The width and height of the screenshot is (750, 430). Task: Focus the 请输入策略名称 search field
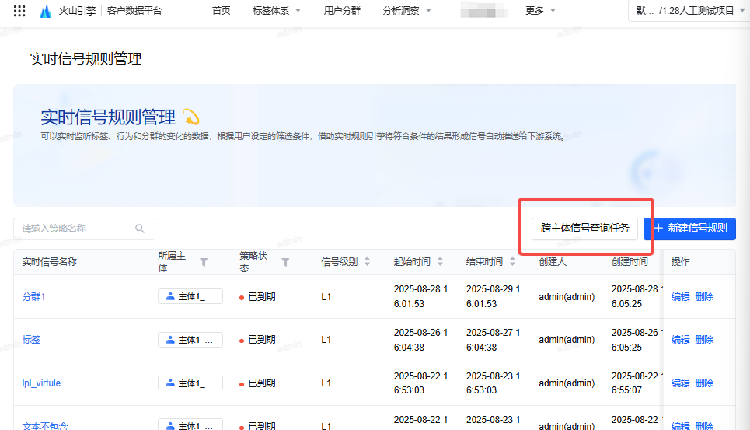(84, 229)
